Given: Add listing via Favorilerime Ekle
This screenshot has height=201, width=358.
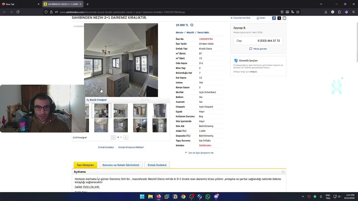Looking at the screenshot, I should coord(240,18).
